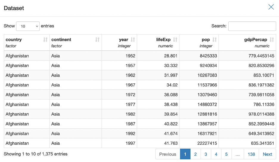Select page 5 in pagination

pyautogui.click(x=227, y=154)
